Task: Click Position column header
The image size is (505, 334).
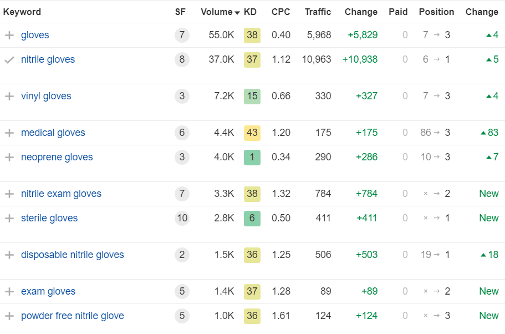Action: click(x=436, y=12)
